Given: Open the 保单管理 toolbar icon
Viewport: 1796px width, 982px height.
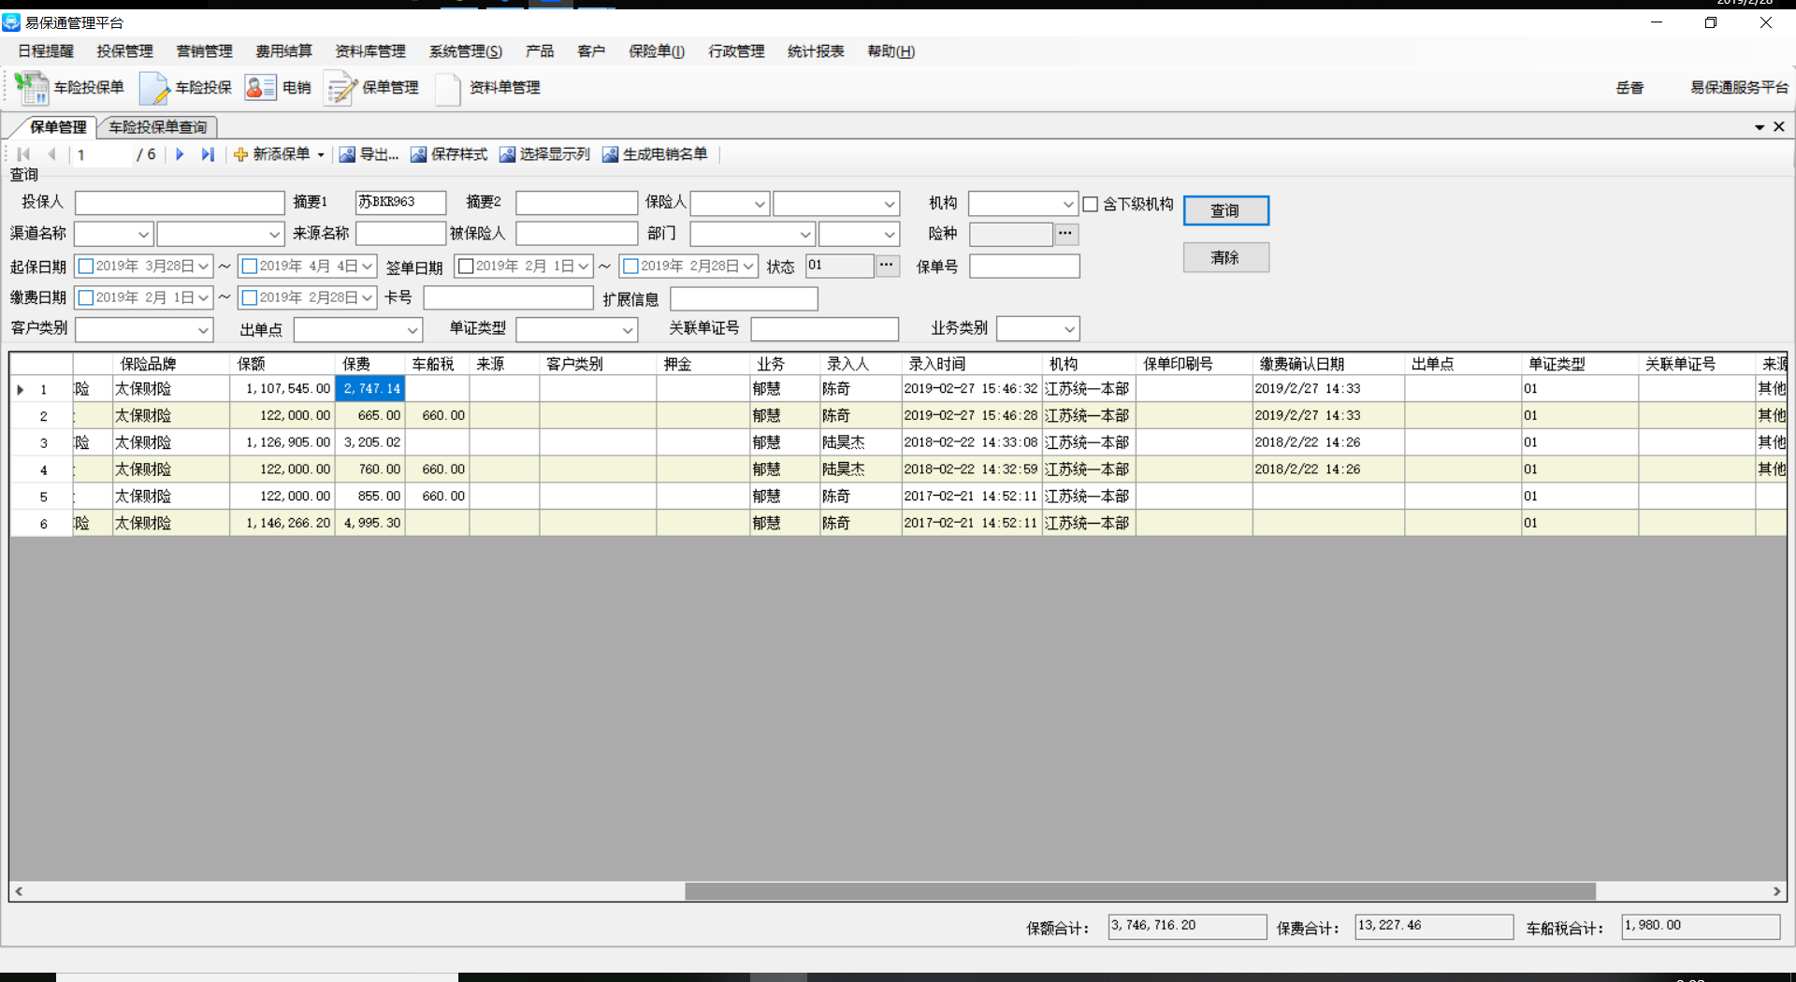Looking at the screenshot, I should point(340,88).
